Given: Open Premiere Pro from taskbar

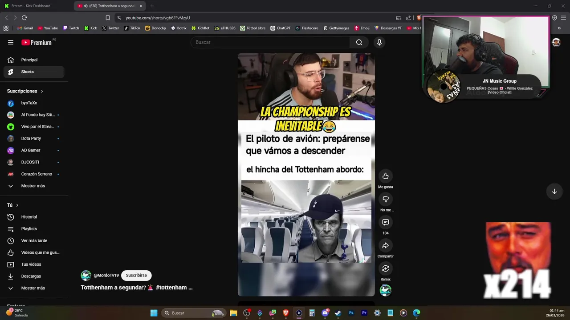Looking at the screenshot, I should pos(364,313).
